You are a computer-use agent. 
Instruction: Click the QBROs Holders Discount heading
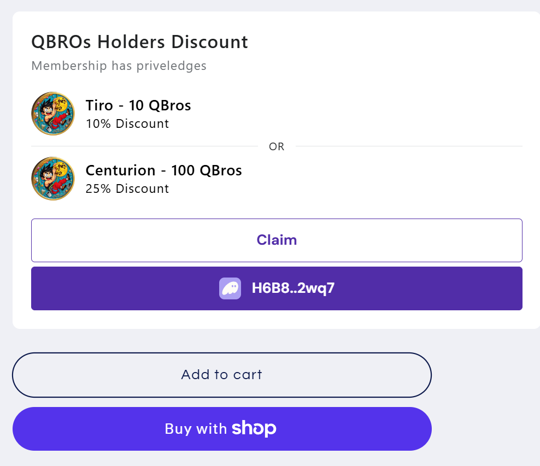pyautogui.click(x=139, y=42)
